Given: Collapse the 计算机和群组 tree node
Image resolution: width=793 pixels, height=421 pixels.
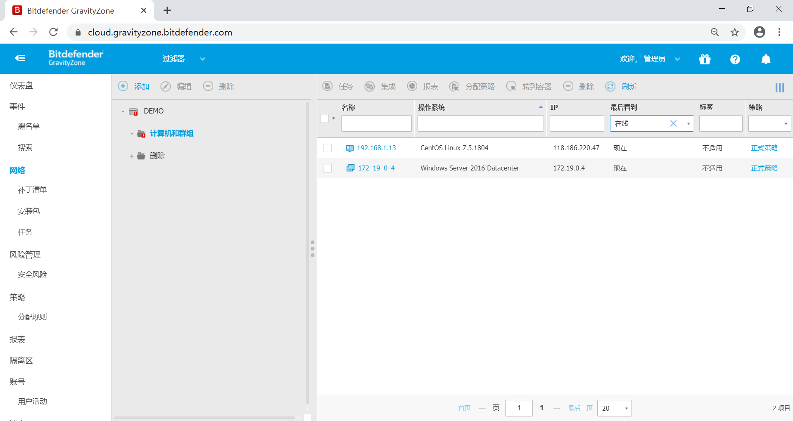Looking at the screenshot, I should click(x=132, y=134).
